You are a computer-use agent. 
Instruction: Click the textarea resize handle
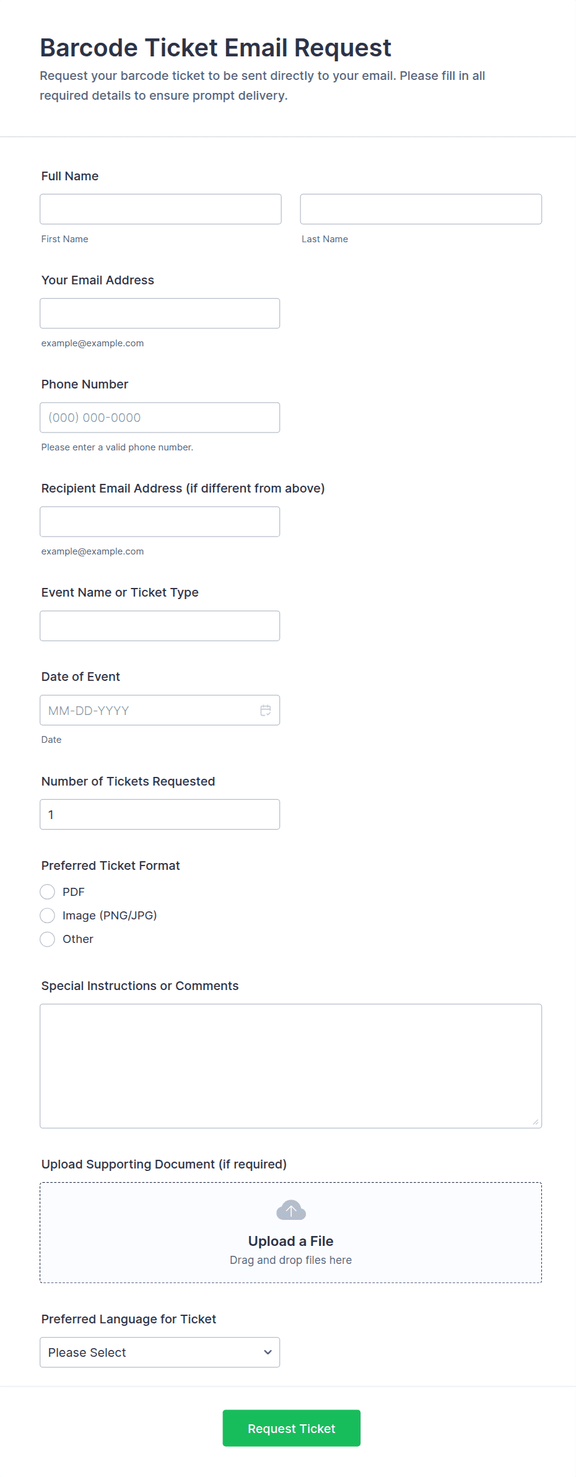536,1122
